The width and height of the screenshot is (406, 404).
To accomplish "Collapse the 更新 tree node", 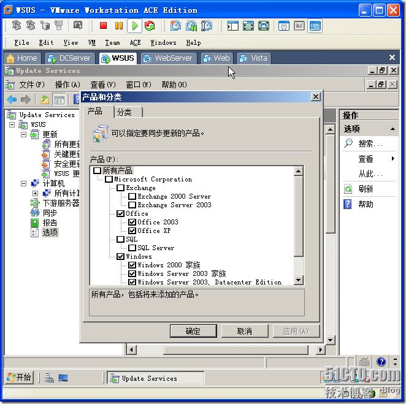I will point(23,135).
